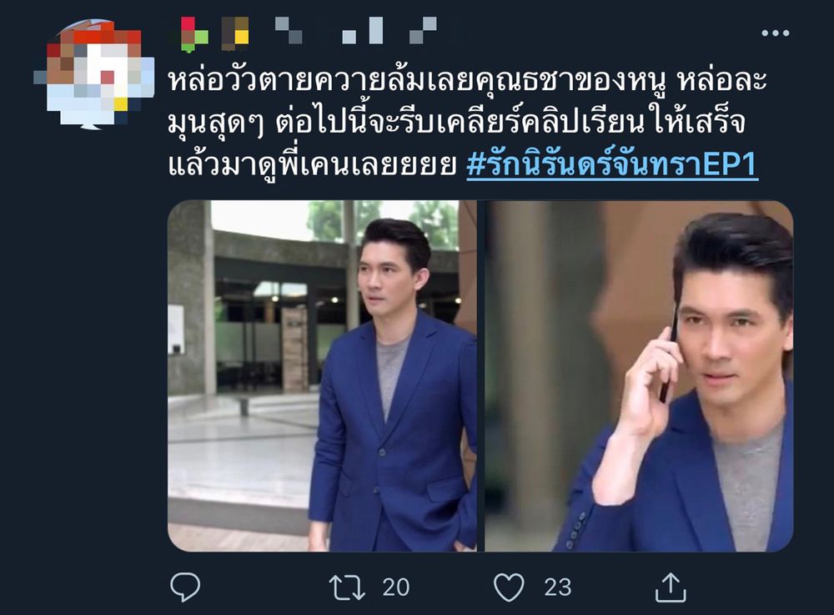834x615 pixels.
Task: Click the like count 23
Action: 557,587
